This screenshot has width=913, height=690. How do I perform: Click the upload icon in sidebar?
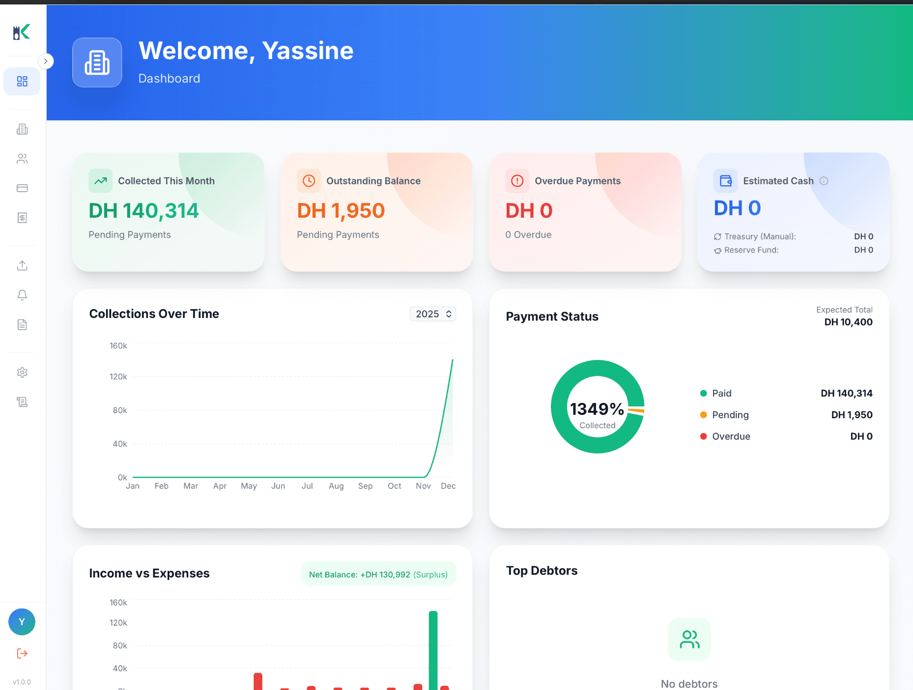pyautogui.click(x=22, y=265)
